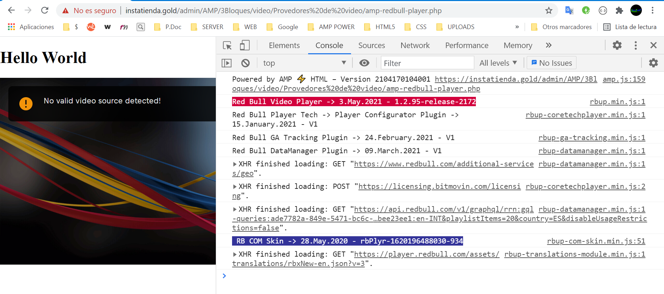
Task: Open the black W bookmark
Action: point(108,27)
